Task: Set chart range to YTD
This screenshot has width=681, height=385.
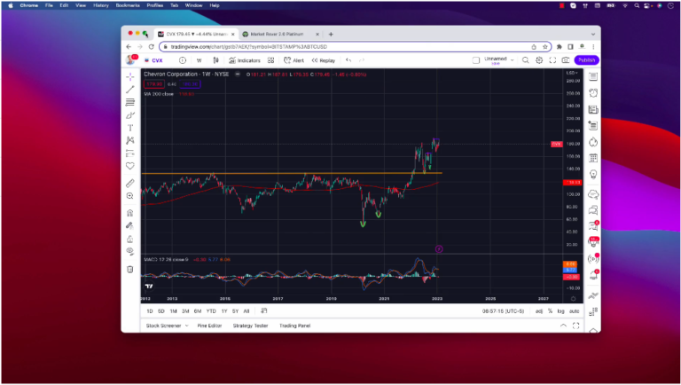Action: coord(211,311)
